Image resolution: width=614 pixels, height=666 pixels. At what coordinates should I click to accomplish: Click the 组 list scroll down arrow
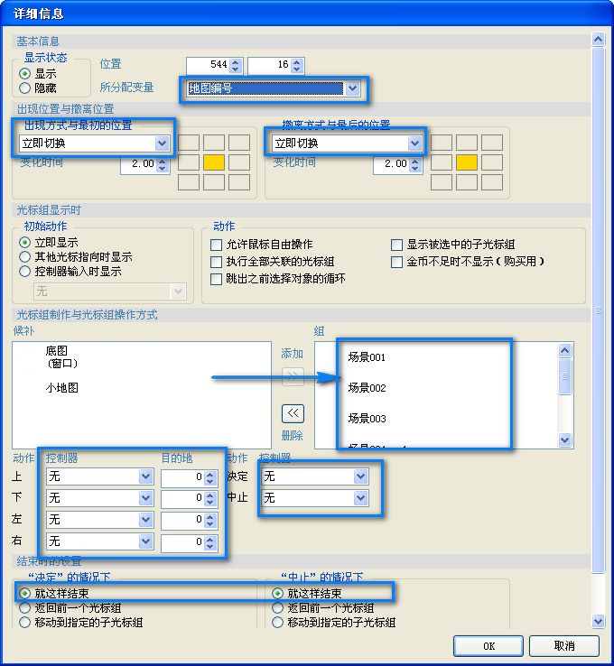(x=564, y=440)
